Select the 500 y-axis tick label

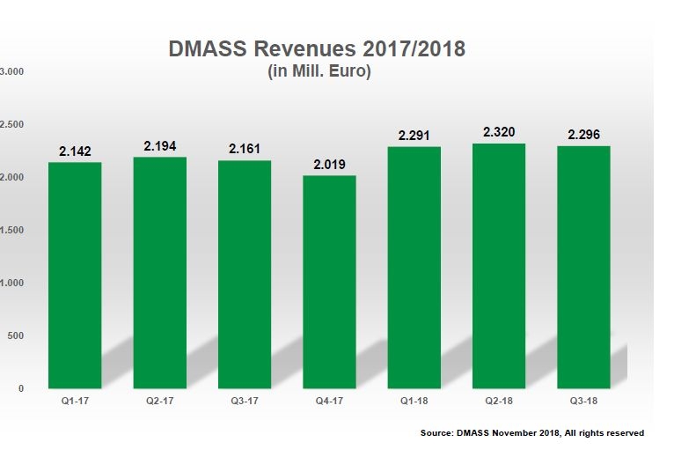coord(17,336)
